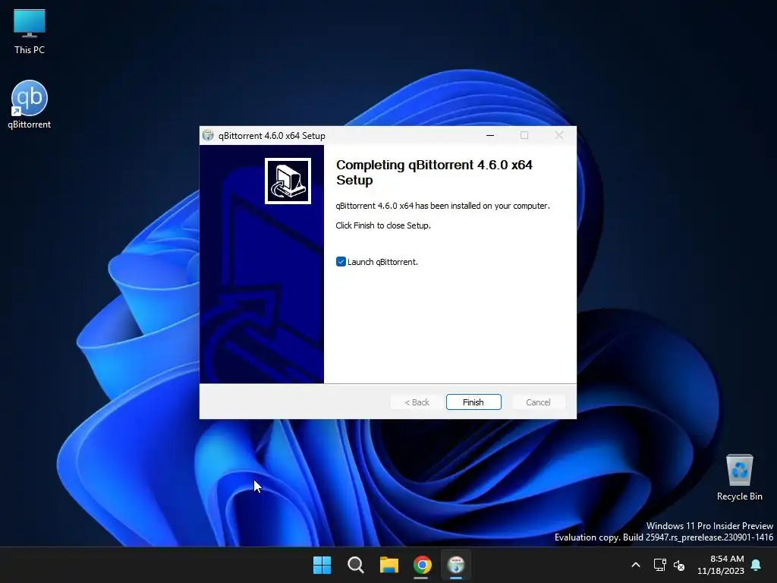Close the qBittorrent Setup window
Viewport: 777px width, 583px height.
tap(559, 135)
